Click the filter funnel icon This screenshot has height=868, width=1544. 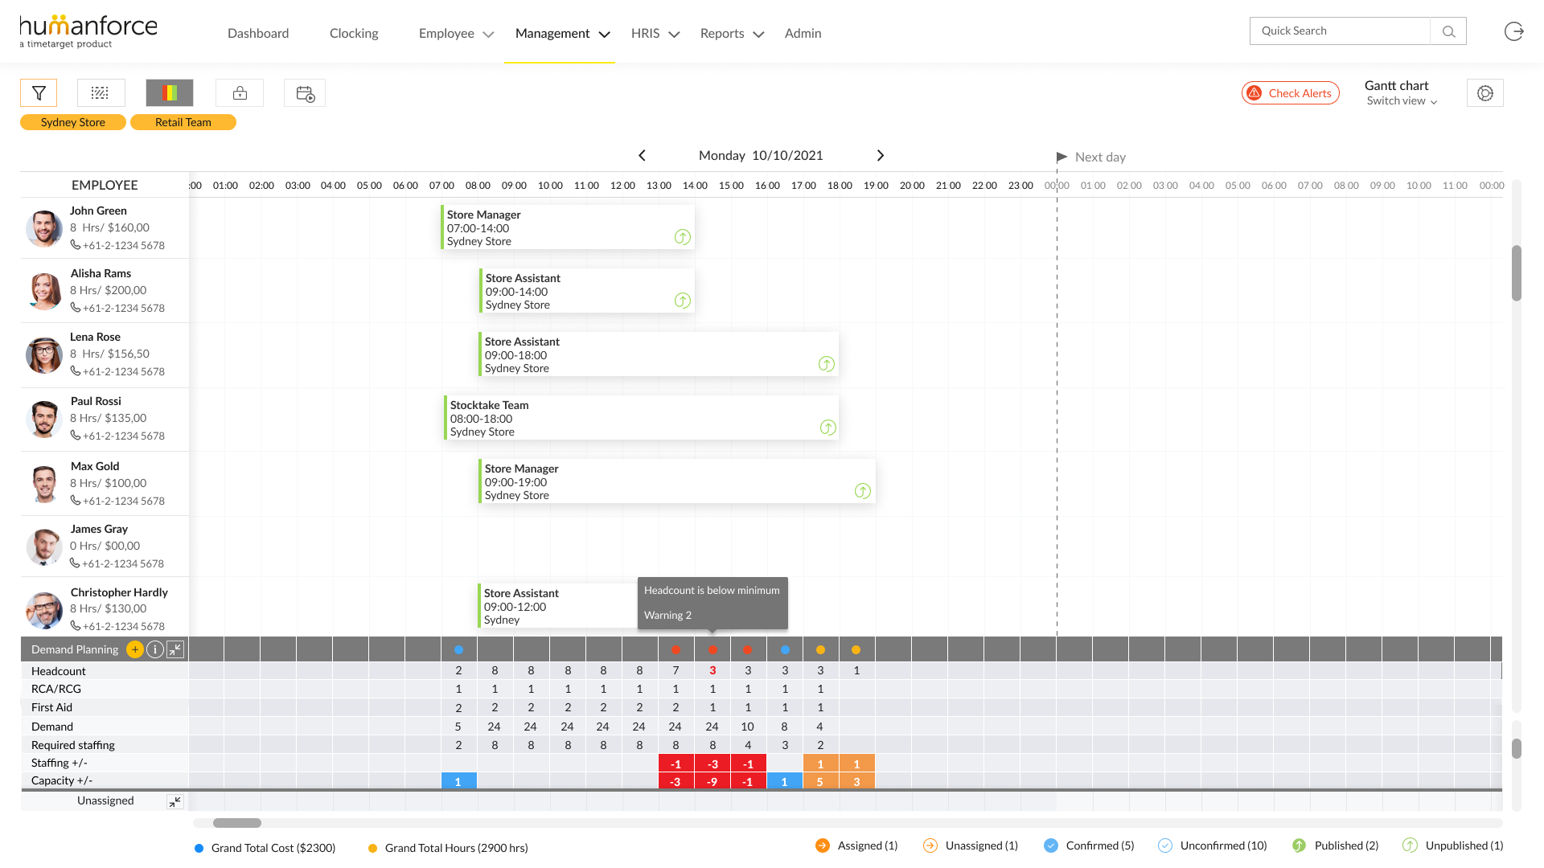pyautogui.click(x=39, y=93)
